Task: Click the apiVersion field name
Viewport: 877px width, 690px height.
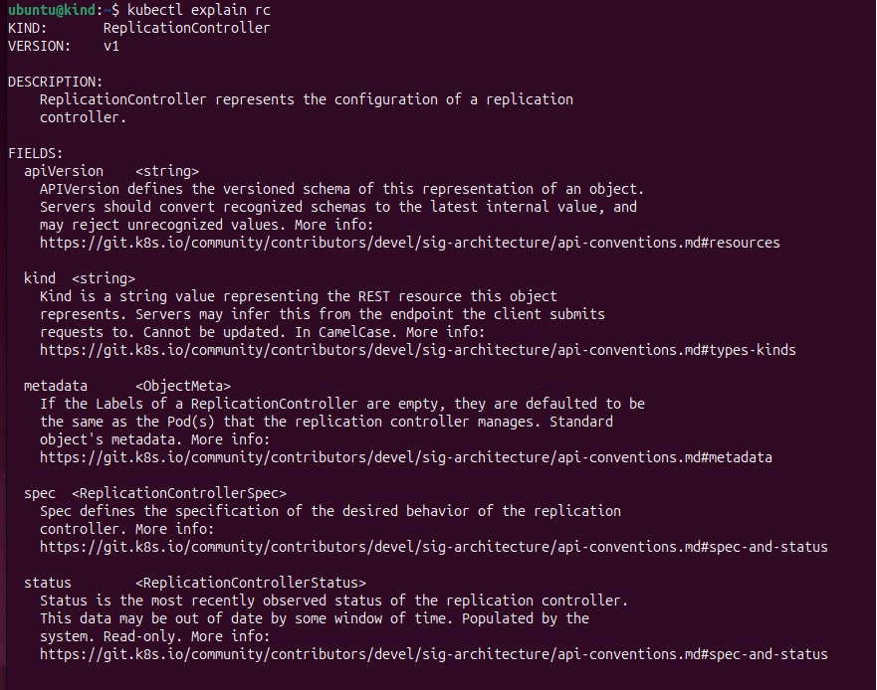Action: [x=64, y=171]
